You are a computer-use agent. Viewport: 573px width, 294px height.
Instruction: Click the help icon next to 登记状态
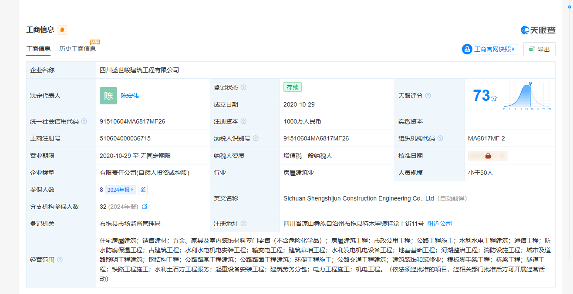point(243,87)
